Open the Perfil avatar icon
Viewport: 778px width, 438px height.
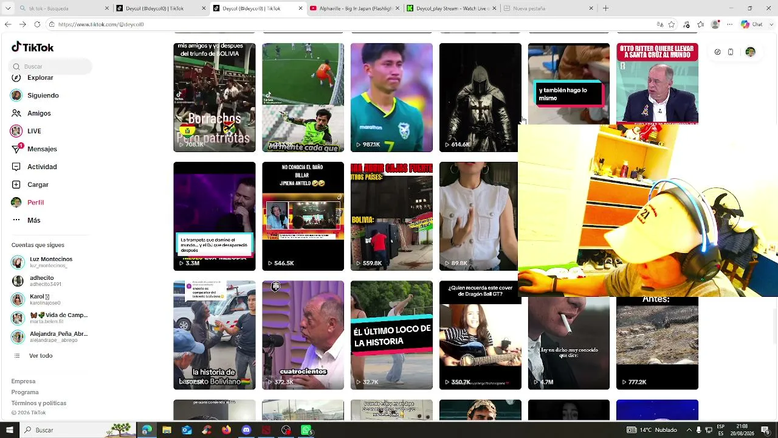(x=16, y=203)
